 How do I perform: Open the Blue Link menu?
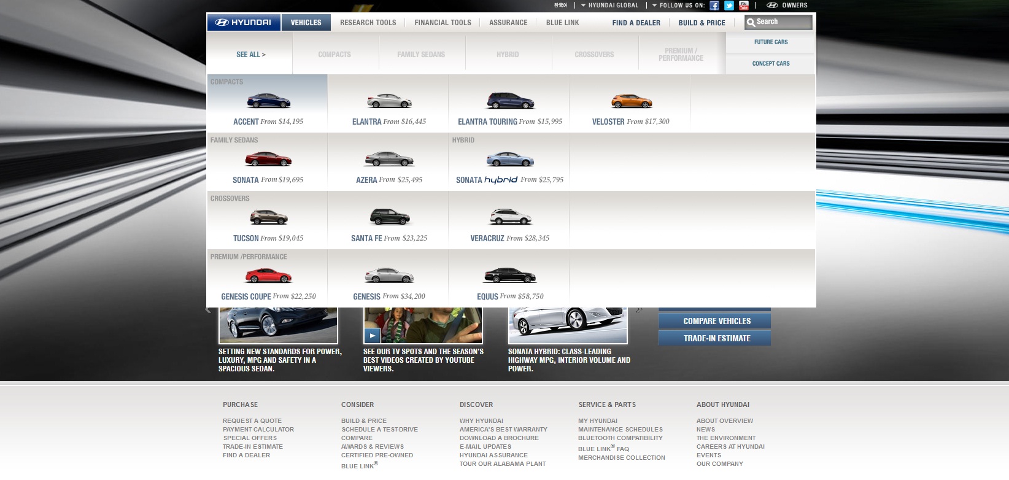pos(563,23)
